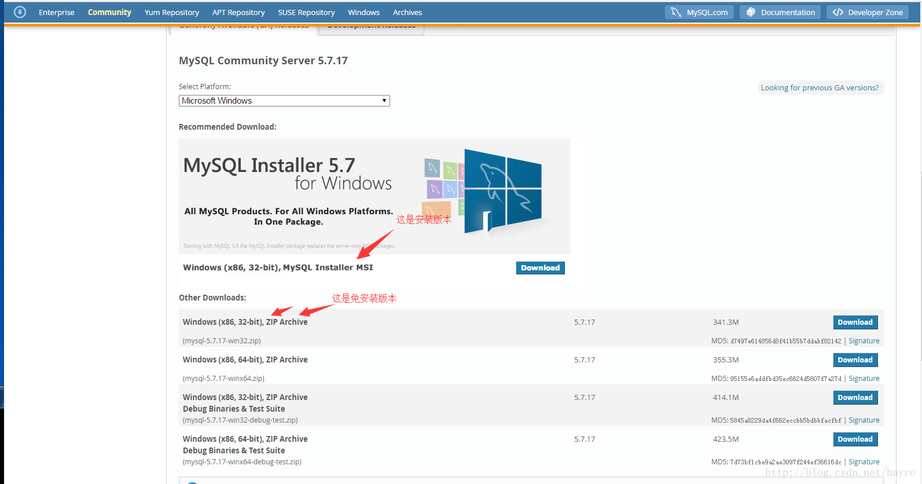Go to APT Repository
This screenshot has height=484, width=922.
click(238, 12)
